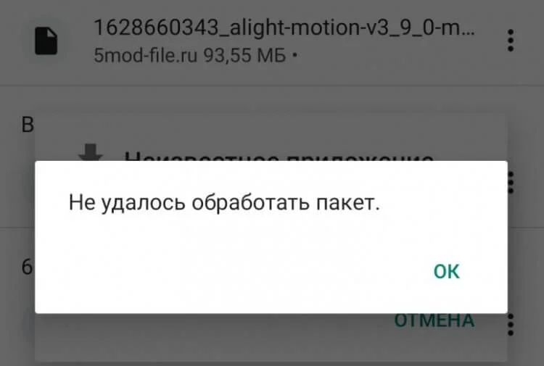Click the download arrow icon behind dialog
The image size is (544, 366).
(x=91, y=152)
